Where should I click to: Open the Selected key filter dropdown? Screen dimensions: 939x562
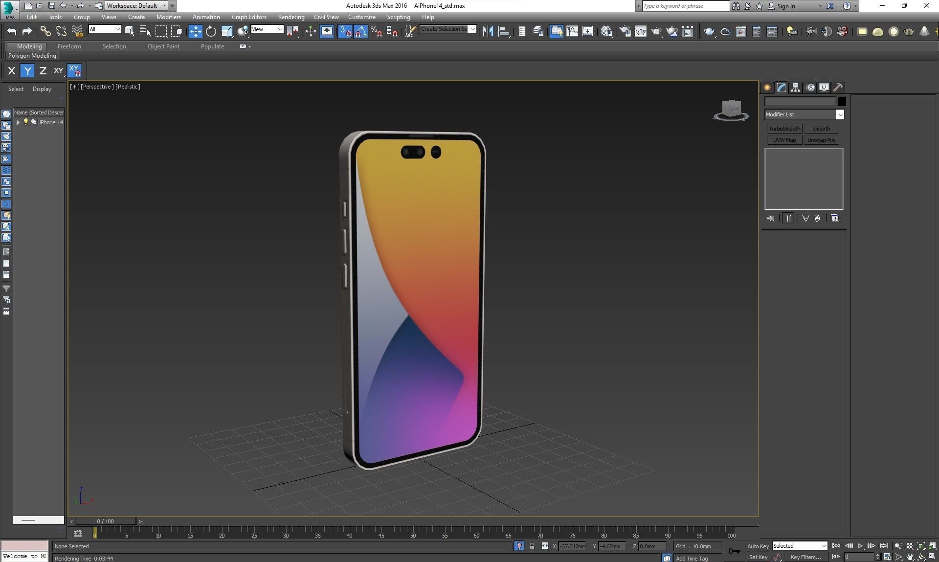point(800,546)
